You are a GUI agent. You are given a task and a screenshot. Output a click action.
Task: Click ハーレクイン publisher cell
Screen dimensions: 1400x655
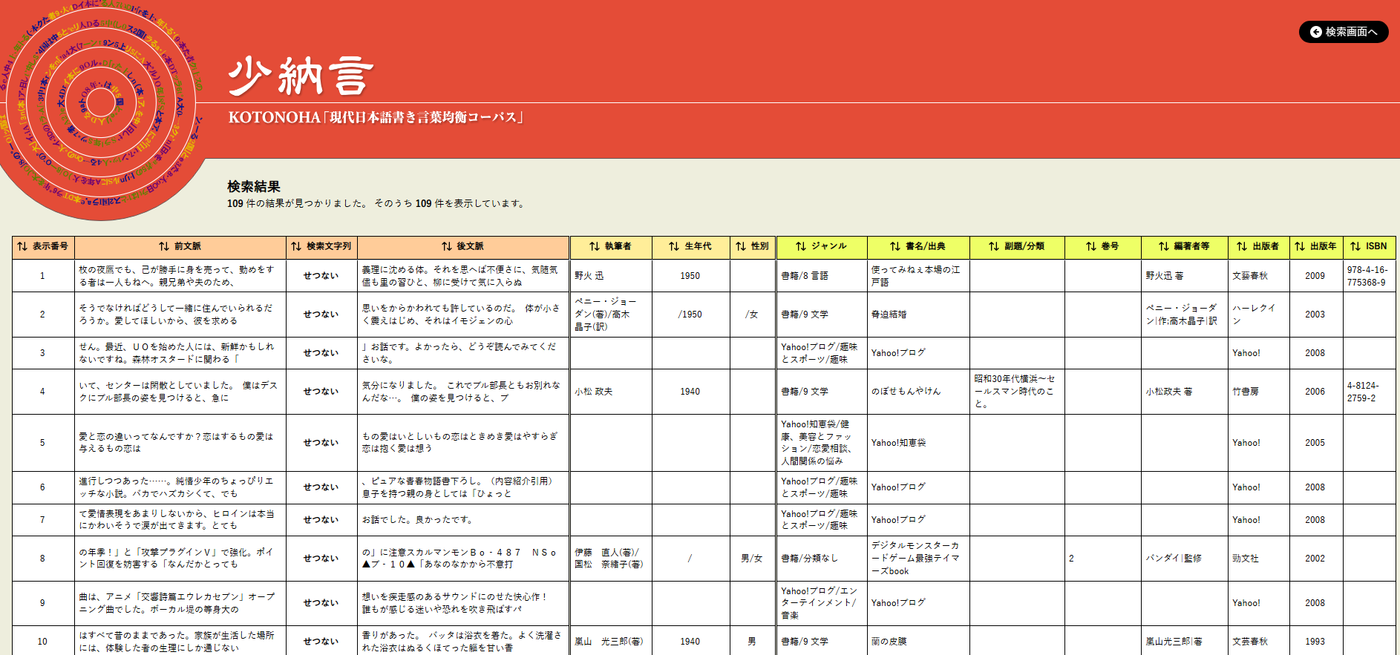(1258, 315)
